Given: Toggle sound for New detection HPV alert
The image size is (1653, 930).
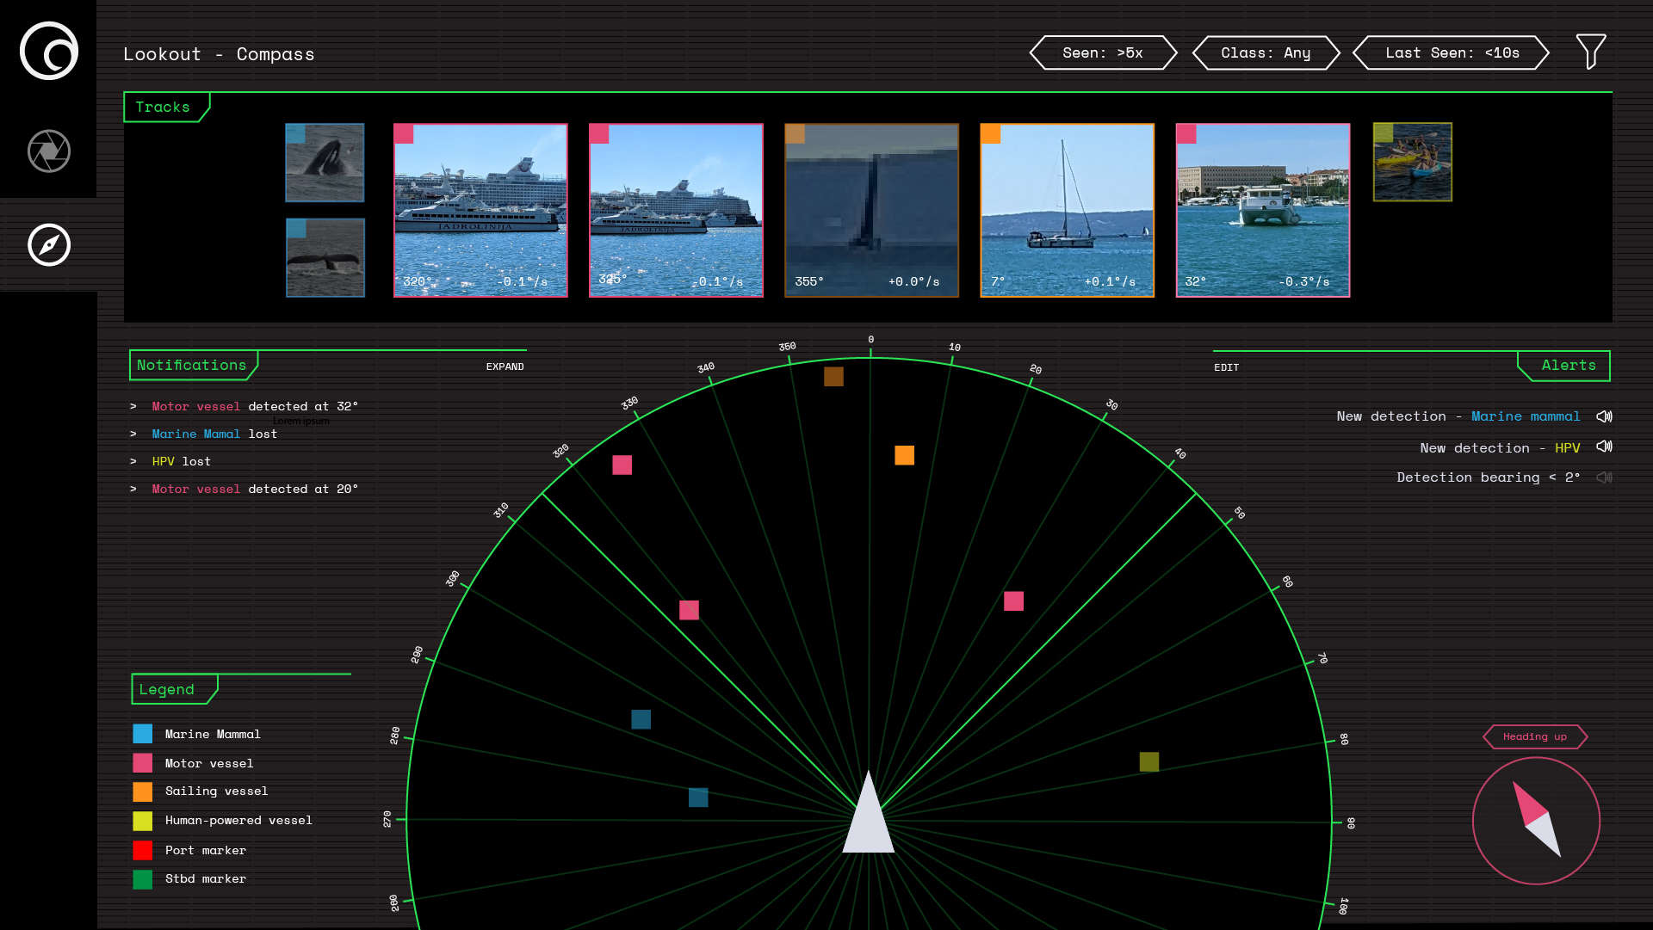Looking at the screenshot, I should tap(1604, 447).
